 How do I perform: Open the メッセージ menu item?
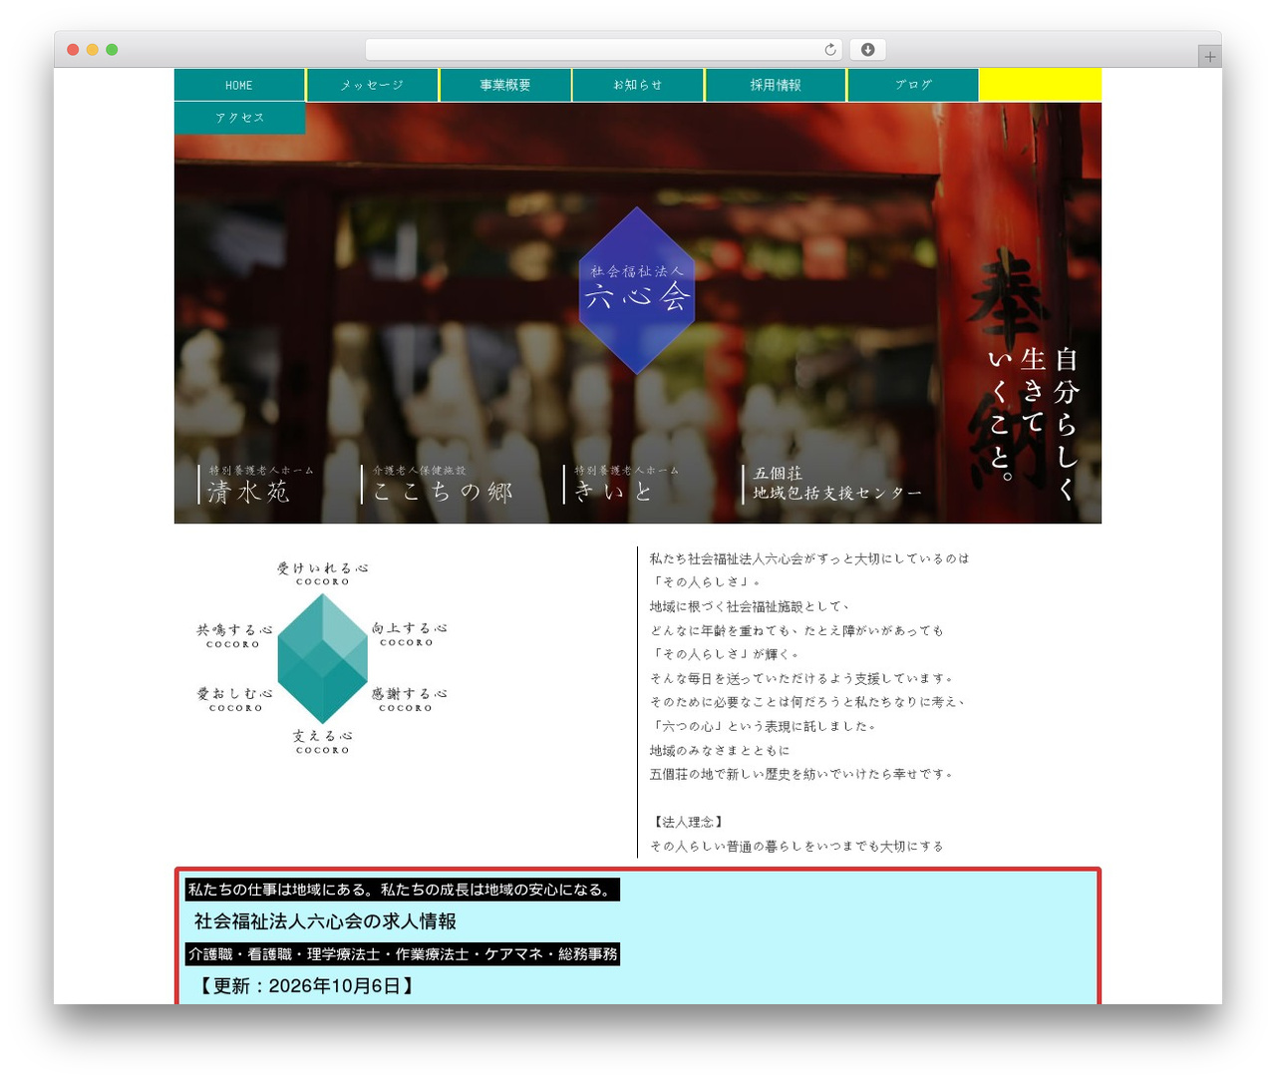click(372, 85)
